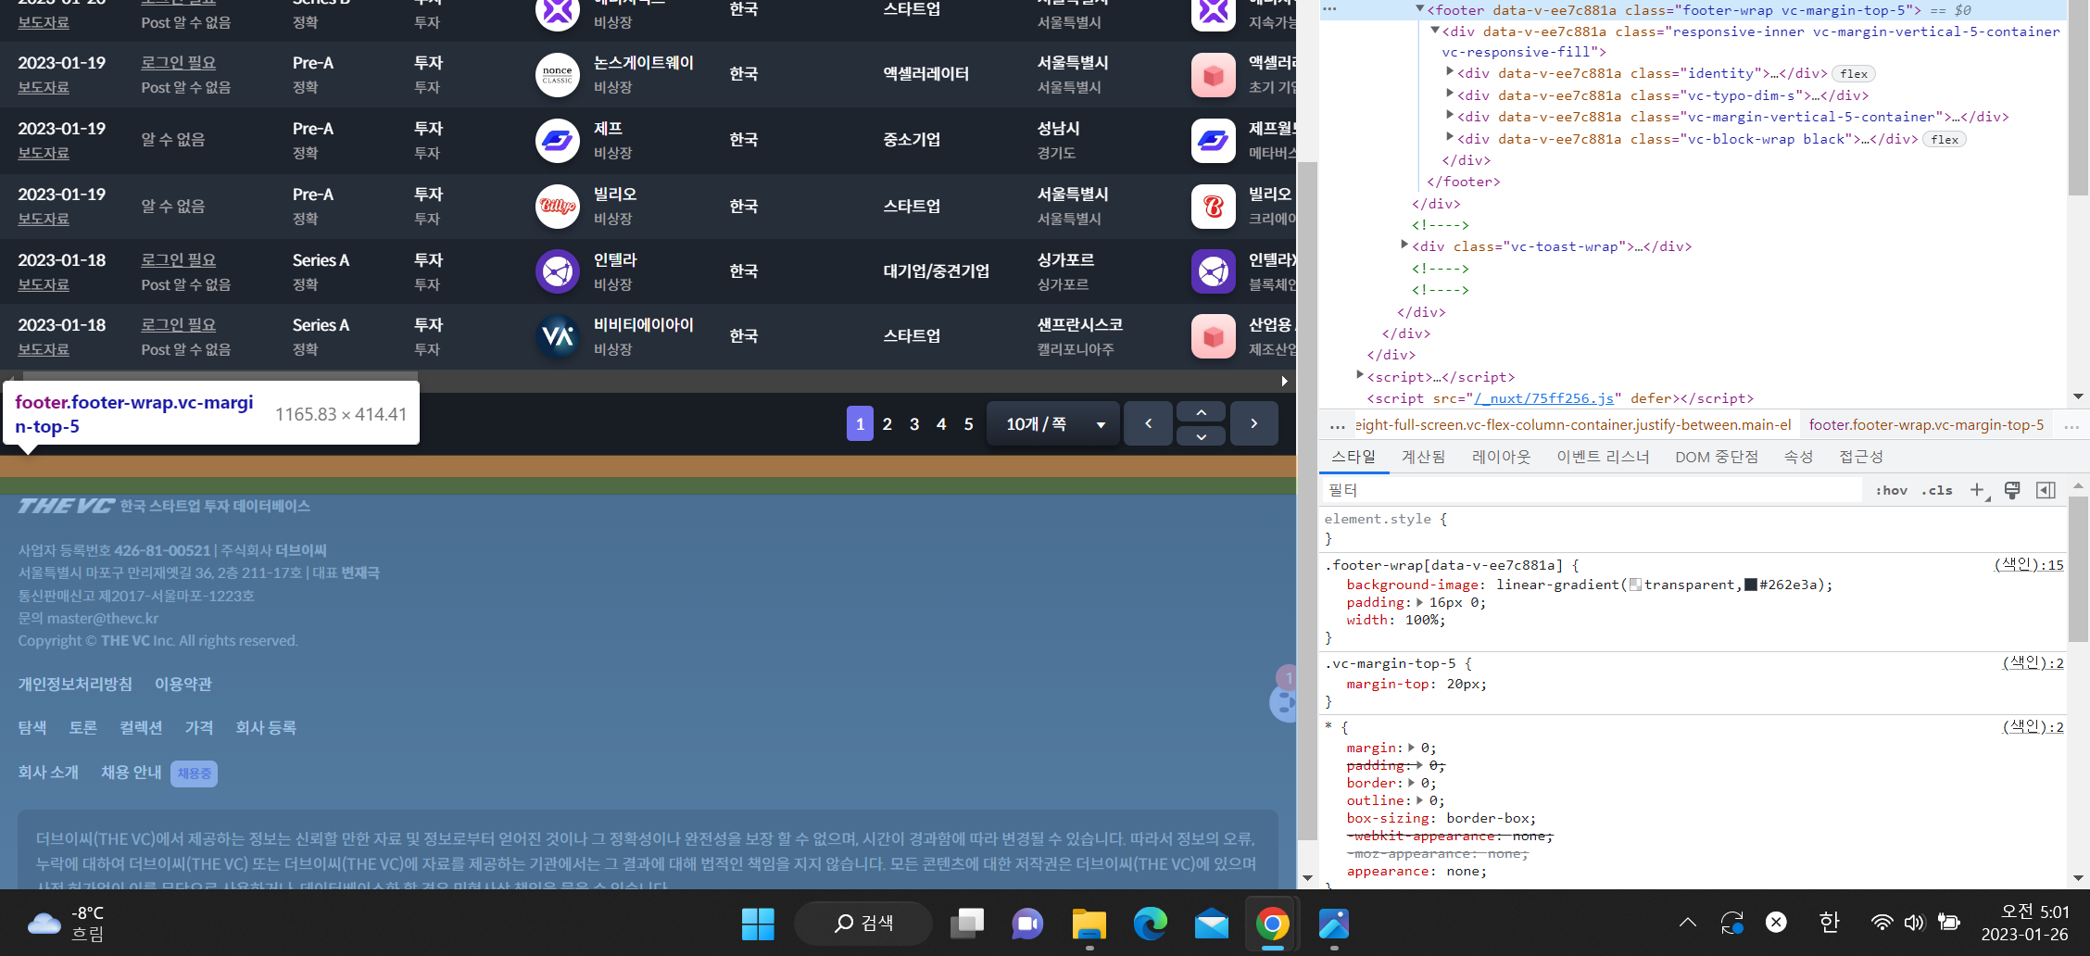Open the sync status tray icon
Viewport: 2090px width, 956px height.
click(x=1731, y=923)
